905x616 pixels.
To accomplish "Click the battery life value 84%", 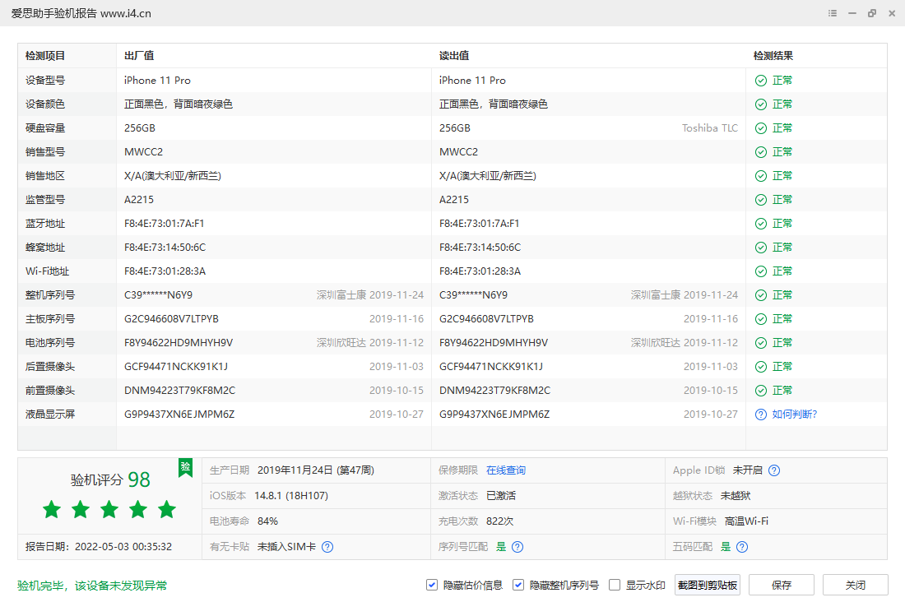I will [x=268, y=521].
